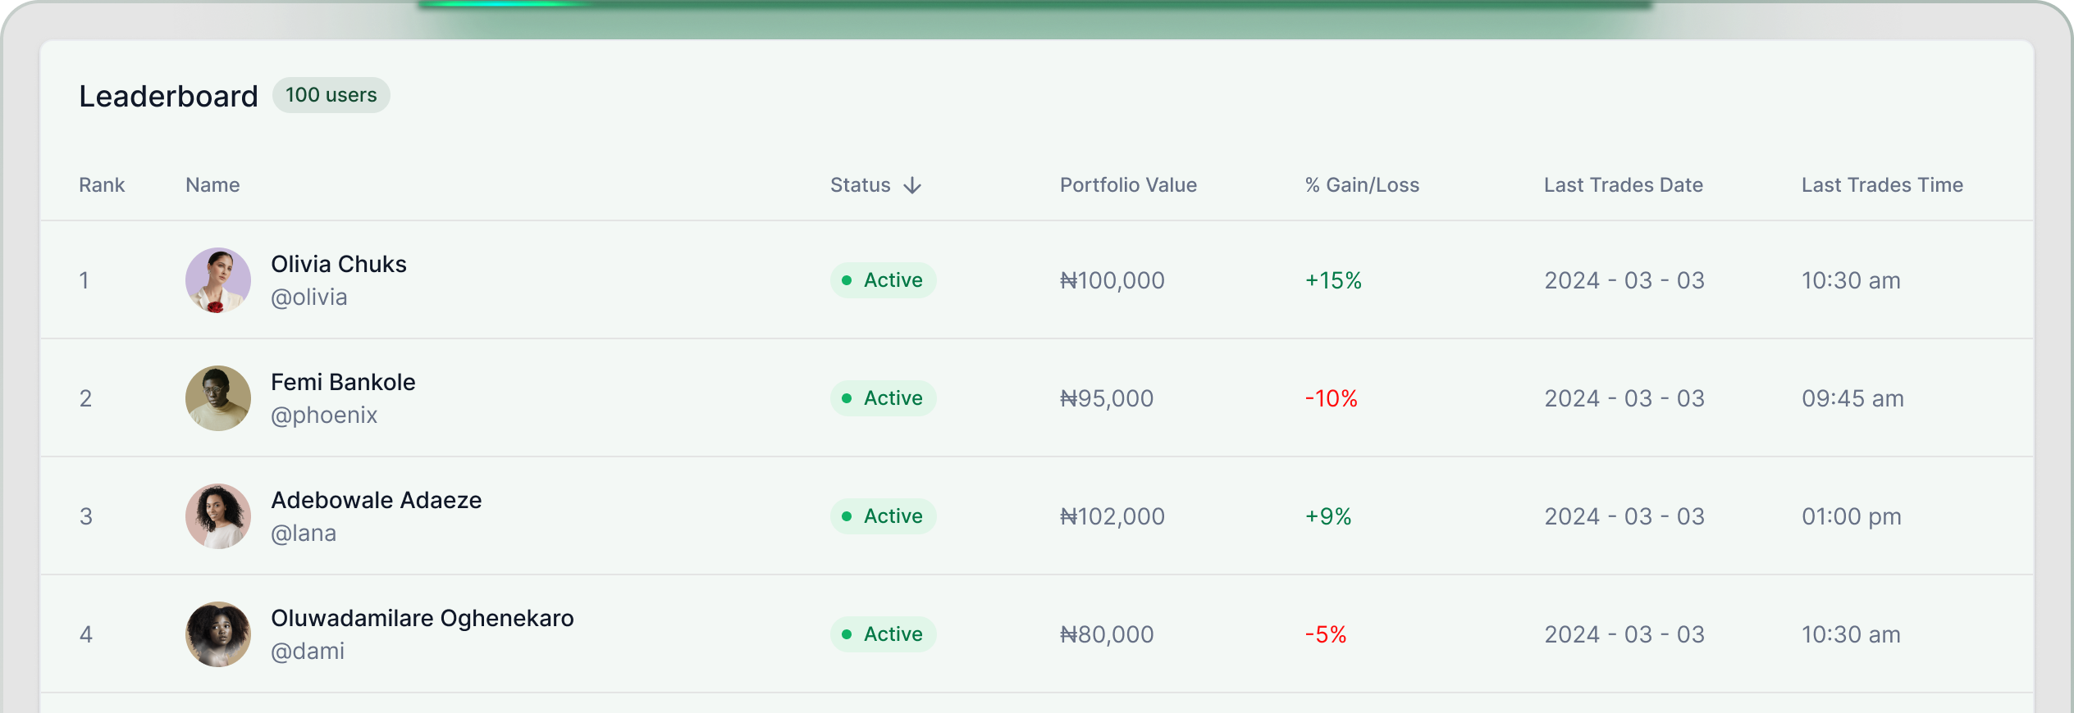This screenshot has width=2074, height=713.
Task: Open the @phoenix handle link
Action: 324,416
